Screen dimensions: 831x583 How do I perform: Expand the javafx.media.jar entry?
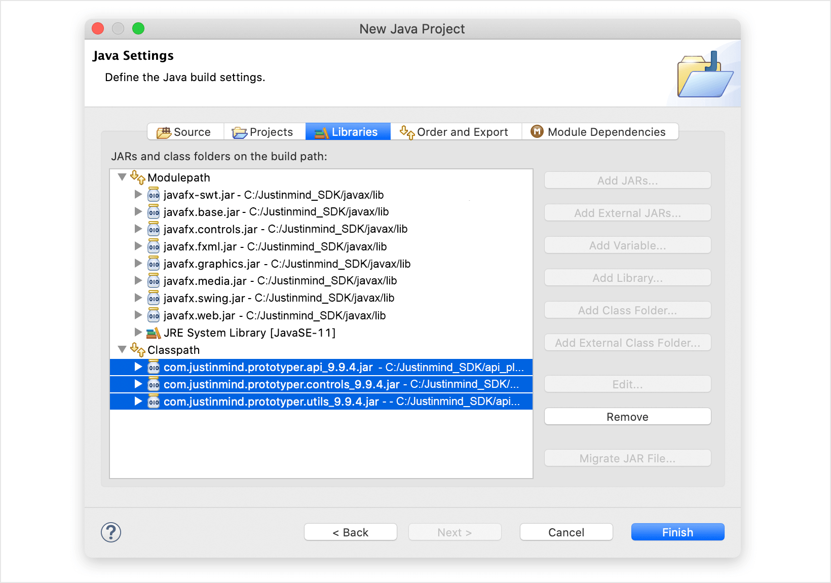click(x=138, y=280)
